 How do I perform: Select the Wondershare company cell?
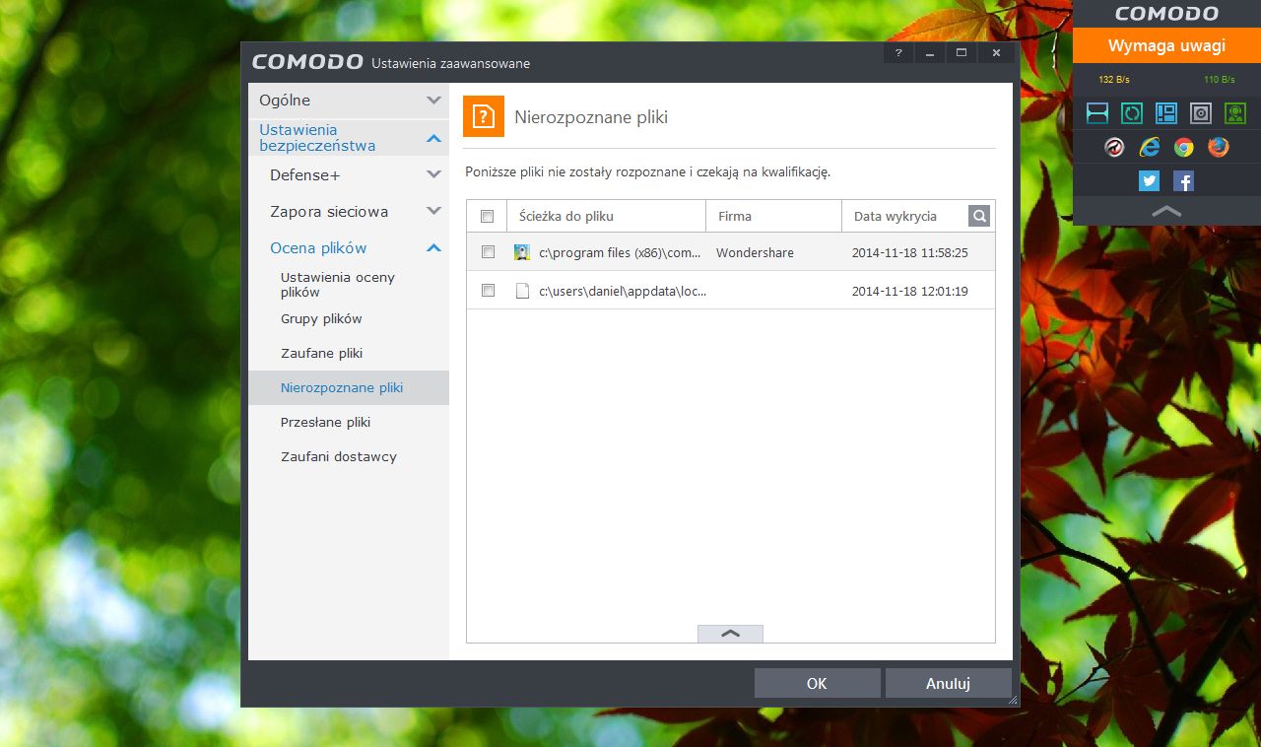click(x=755, y=252)
